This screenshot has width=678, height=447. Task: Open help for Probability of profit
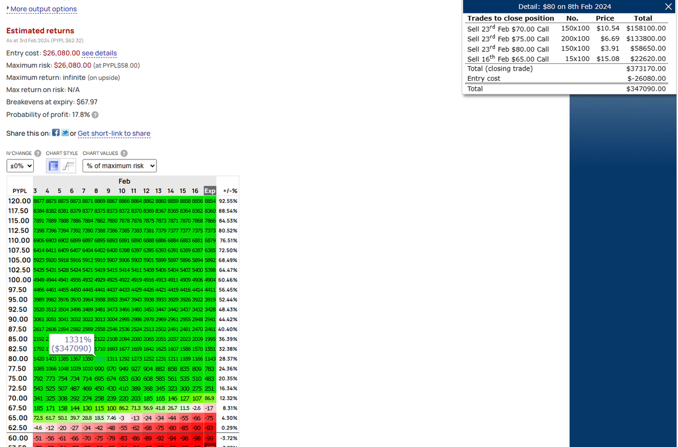point(95,115)
